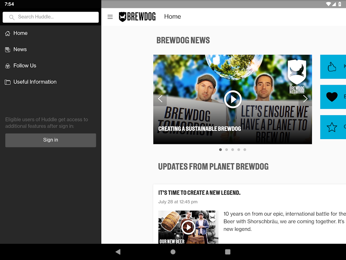Viewport: 346px width, 260px height.
Task: Click the search magnifier icon
Action: [x=12, y=17]
